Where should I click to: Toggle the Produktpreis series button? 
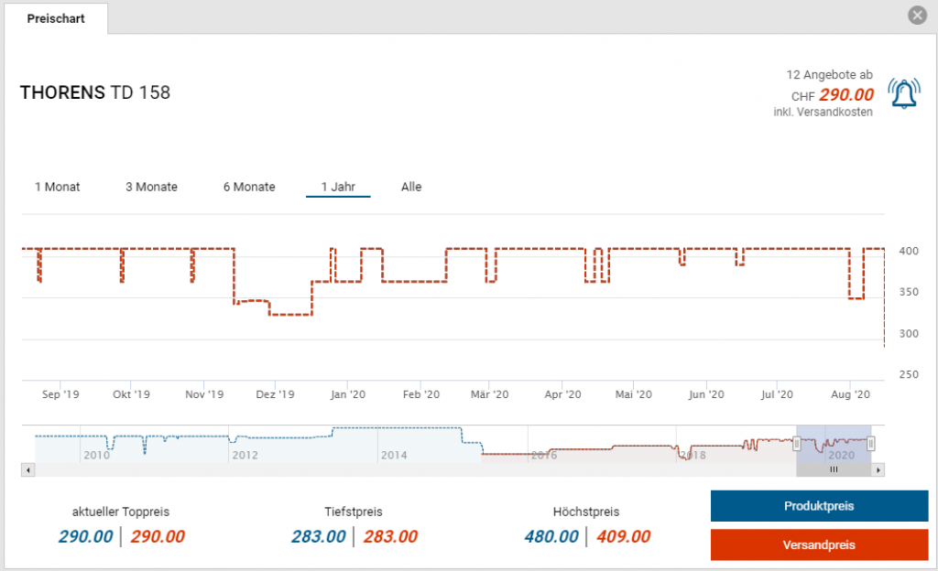(x=819, y=506)
